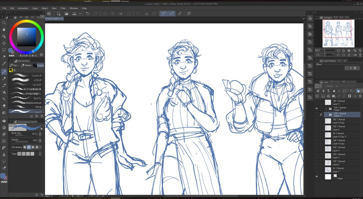The width and height of the screenshot is (363, 199).
Task: Select the Lasso selection tool
Action: (4, 50)
